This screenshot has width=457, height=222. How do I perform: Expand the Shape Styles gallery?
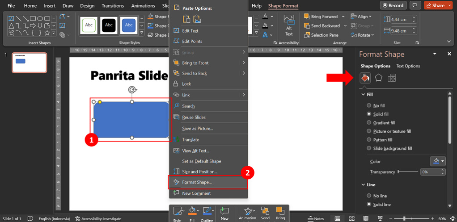[x=142, y=34]
